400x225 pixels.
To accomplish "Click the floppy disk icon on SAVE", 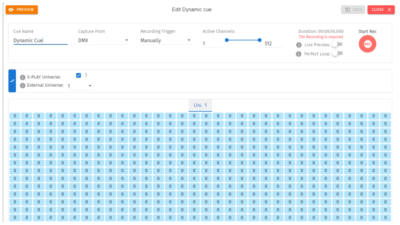I will (347, 10).
